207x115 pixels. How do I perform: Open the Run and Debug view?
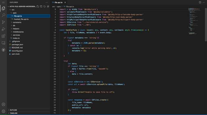[x=4, y=29]
